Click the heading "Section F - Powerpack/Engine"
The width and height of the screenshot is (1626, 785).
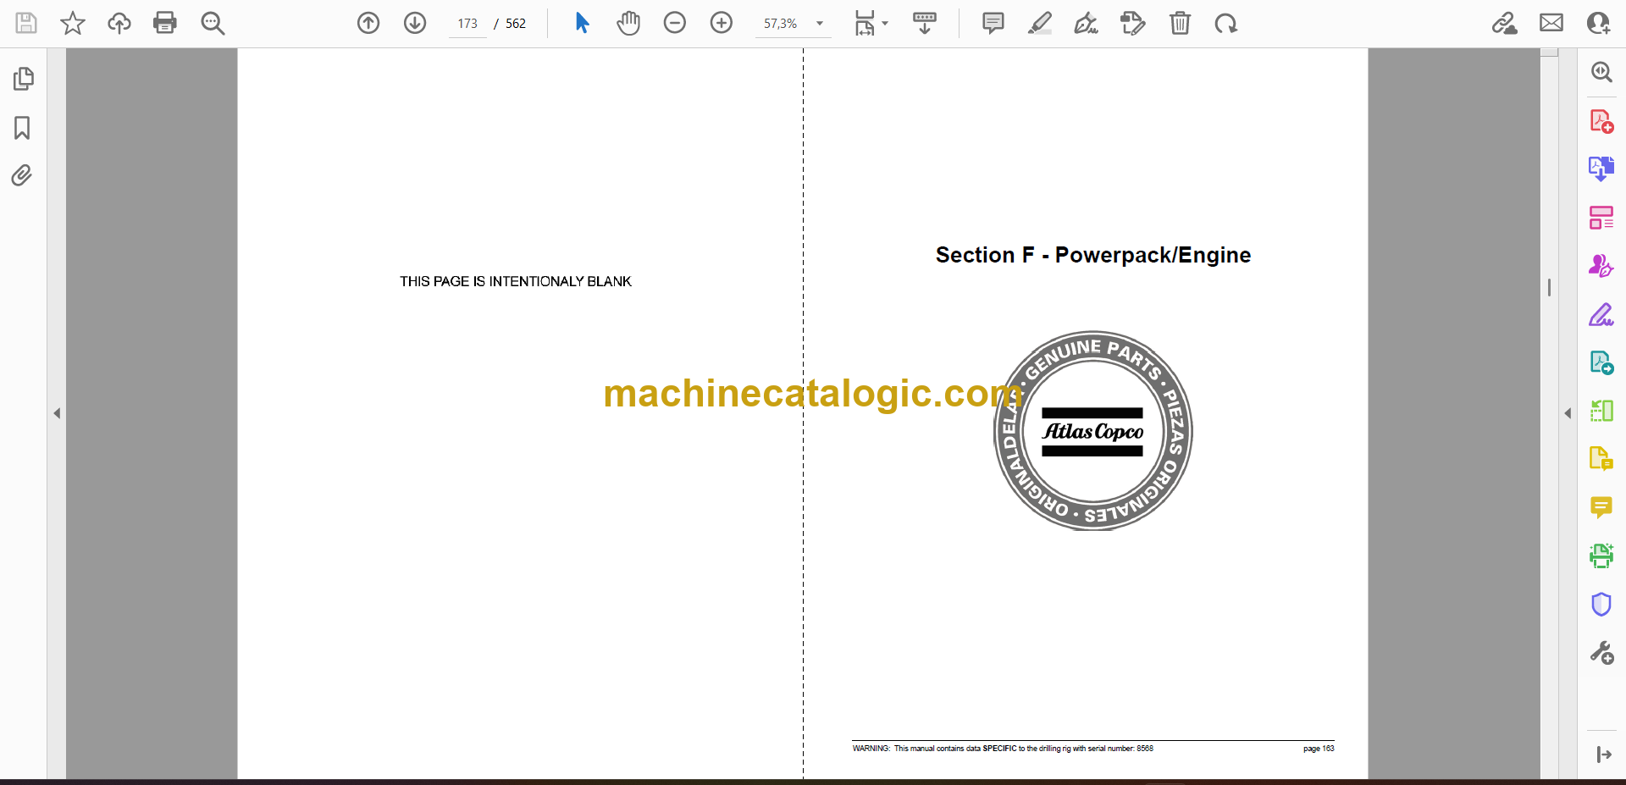tap(1092, 255)
